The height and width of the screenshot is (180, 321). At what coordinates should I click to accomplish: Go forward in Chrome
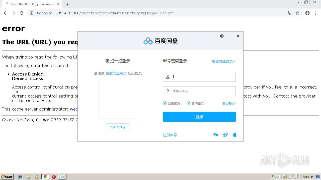coord(14,13)
